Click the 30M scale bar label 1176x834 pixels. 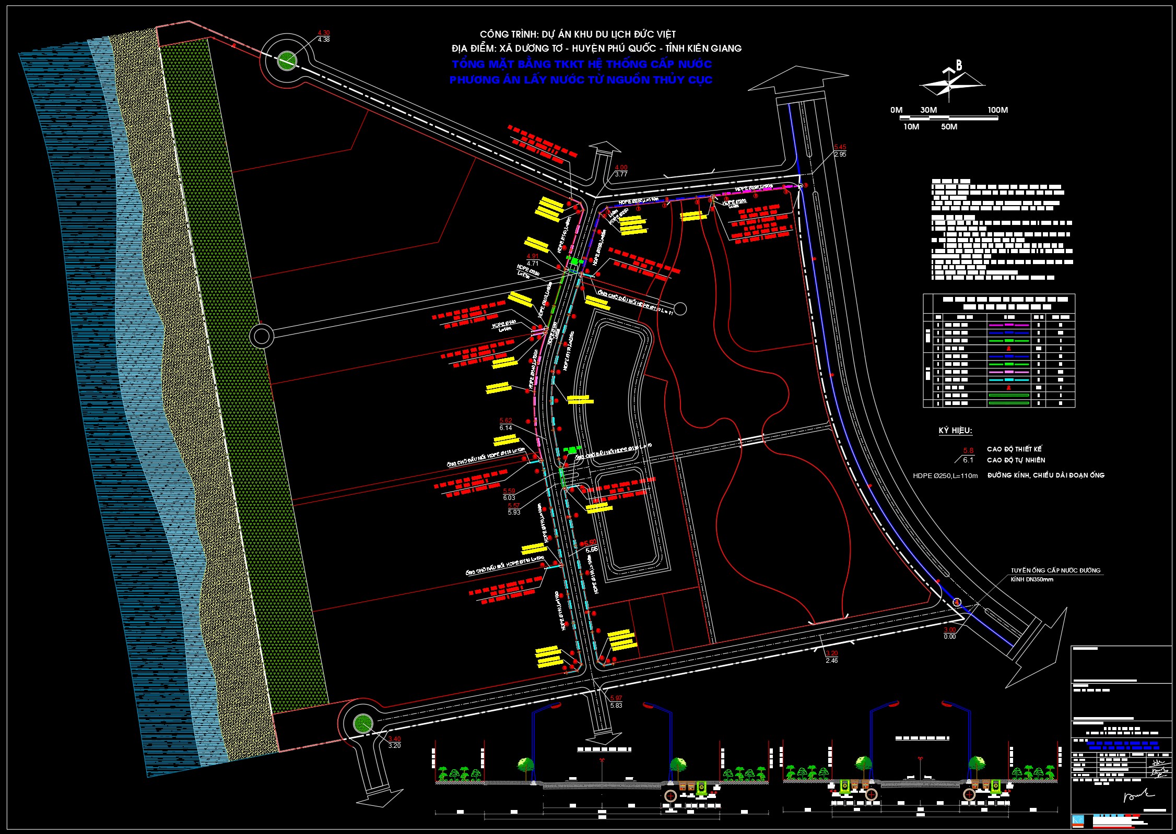[x=928, y=110]
